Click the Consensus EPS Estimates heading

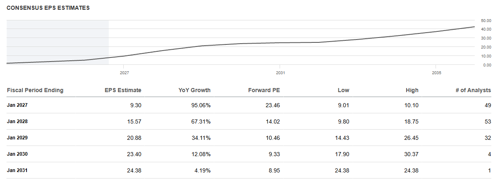click(x=48, y=8)
